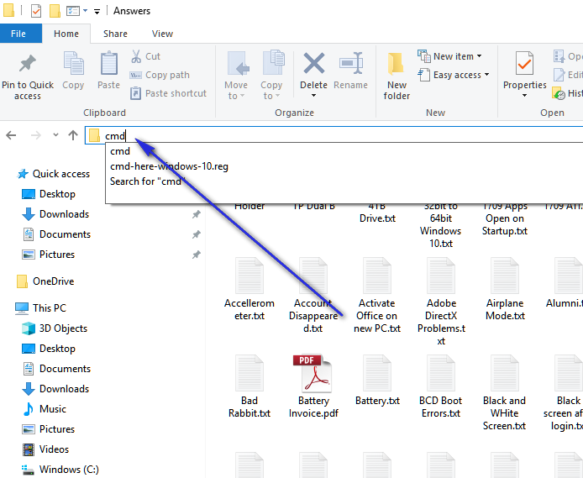Open Desktop under This PC

[49, 349]
